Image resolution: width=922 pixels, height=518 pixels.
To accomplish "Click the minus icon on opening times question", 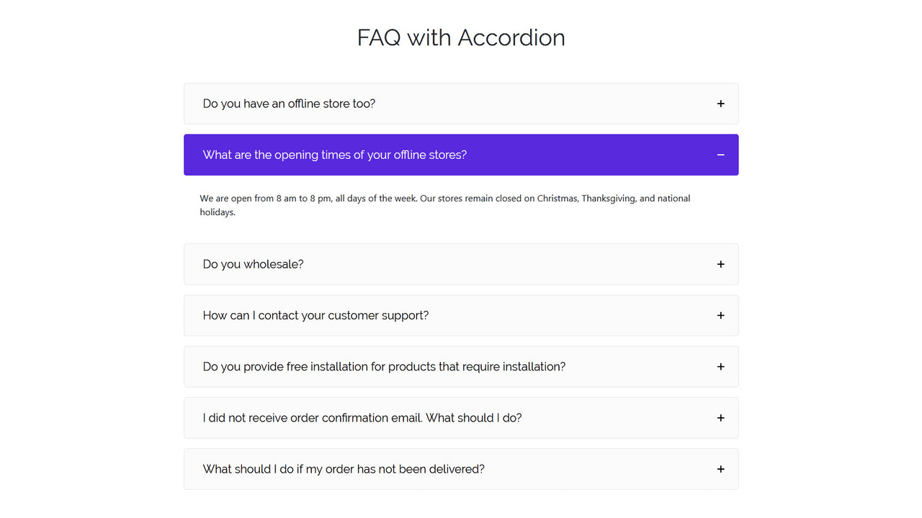I will coord(720,155).
